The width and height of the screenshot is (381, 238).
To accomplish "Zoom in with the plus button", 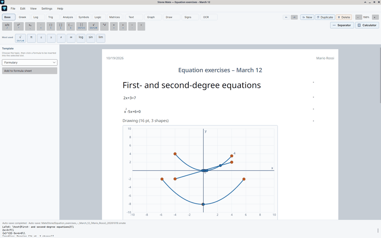I will (375, 17).
